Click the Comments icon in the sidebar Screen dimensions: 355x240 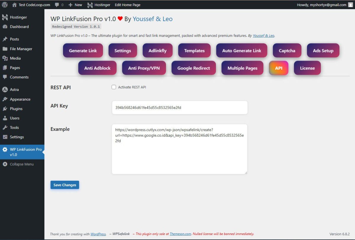click(x=5, y=77)
